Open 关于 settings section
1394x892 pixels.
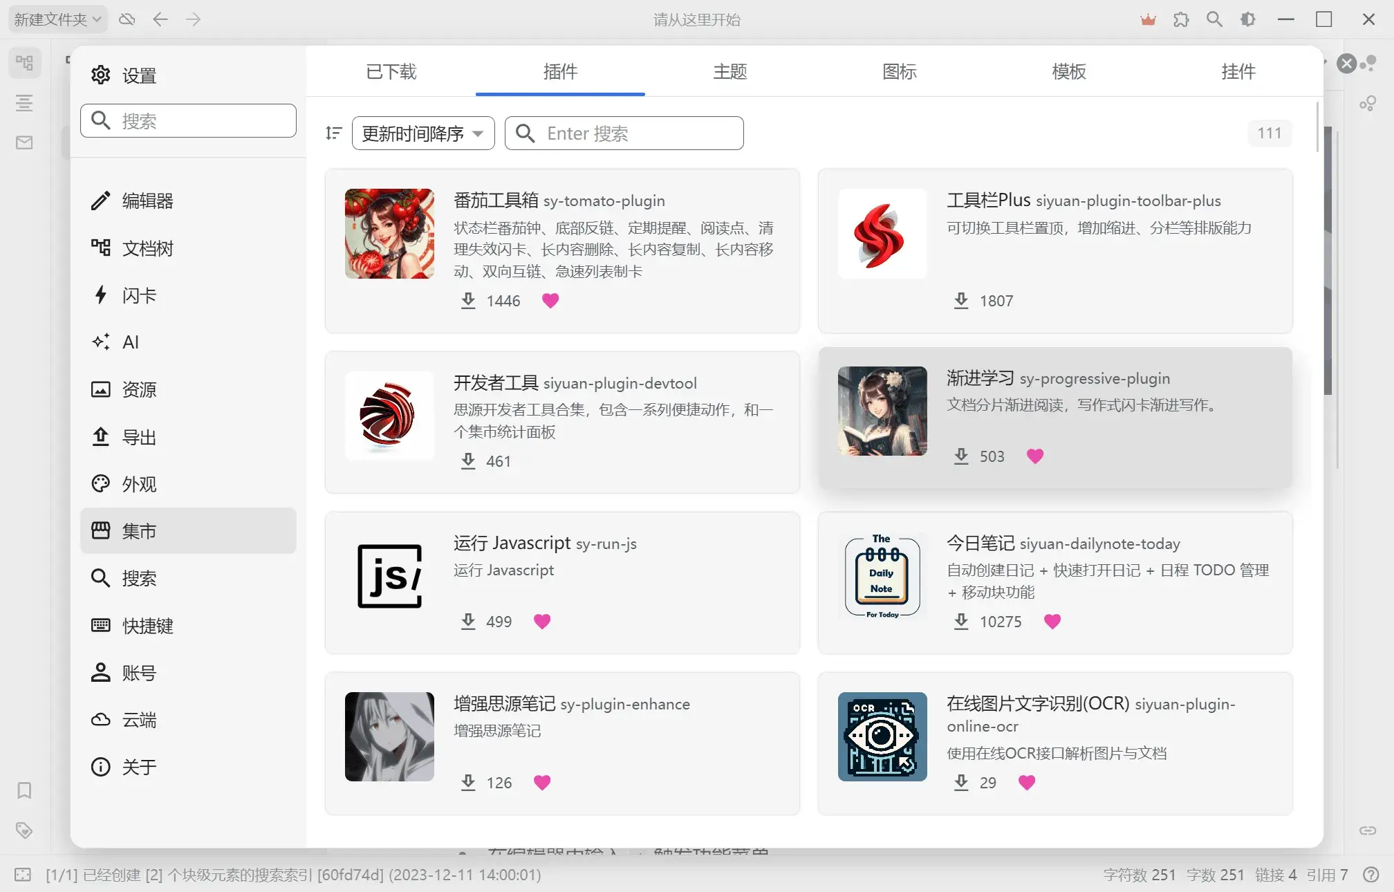(188, 767)
